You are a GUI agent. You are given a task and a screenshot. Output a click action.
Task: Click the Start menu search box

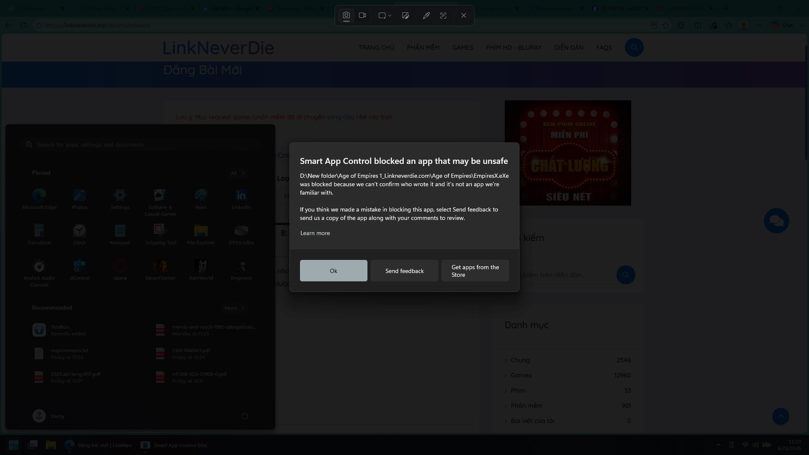tap(140, 145)
